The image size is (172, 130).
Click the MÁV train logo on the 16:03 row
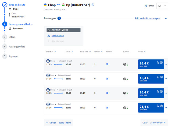click(48, 90)
